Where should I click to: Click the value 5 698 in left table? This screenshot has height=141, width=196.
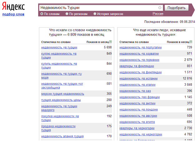click(x=108, y=47)
